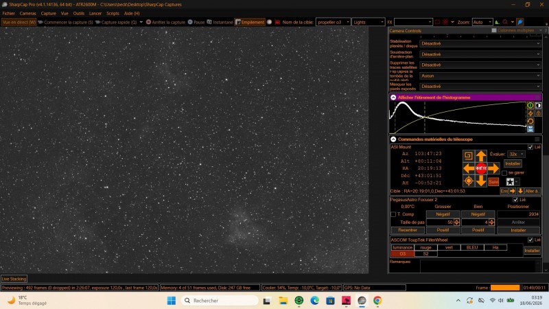Open File Explorer from the taskbar
The image size is (549, 309).
283,300
